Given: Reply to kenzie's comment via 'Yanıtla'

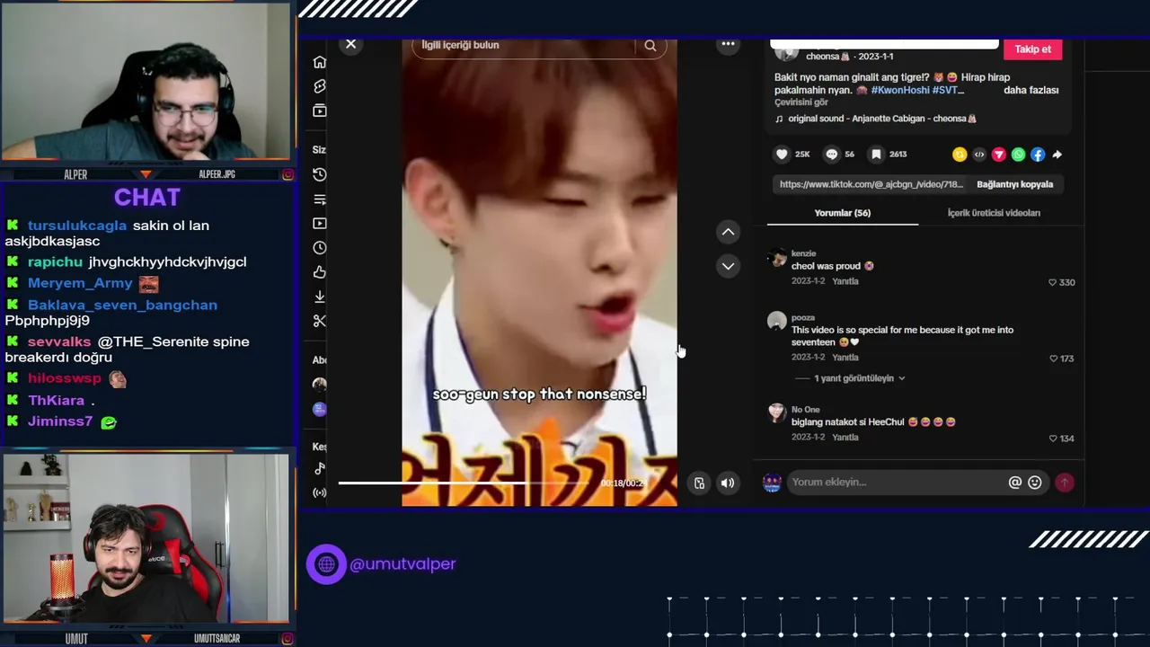Looking at the screenshot, I should (845, 281).
